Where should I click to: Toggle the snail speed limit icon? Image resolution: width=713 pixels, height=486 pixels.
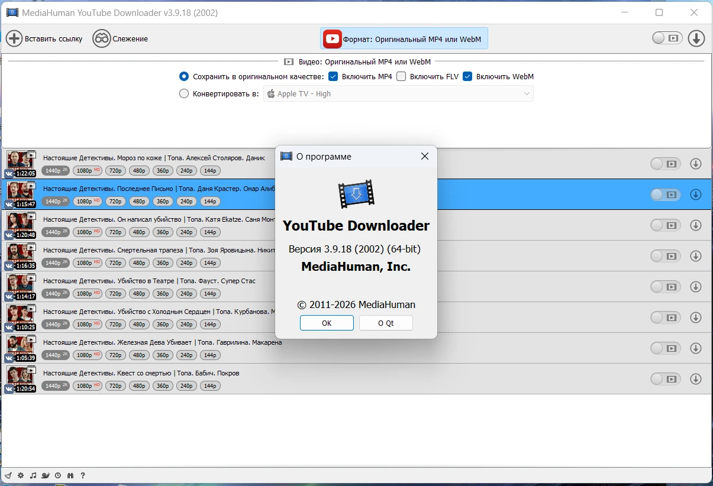click(x=46, y=475)
